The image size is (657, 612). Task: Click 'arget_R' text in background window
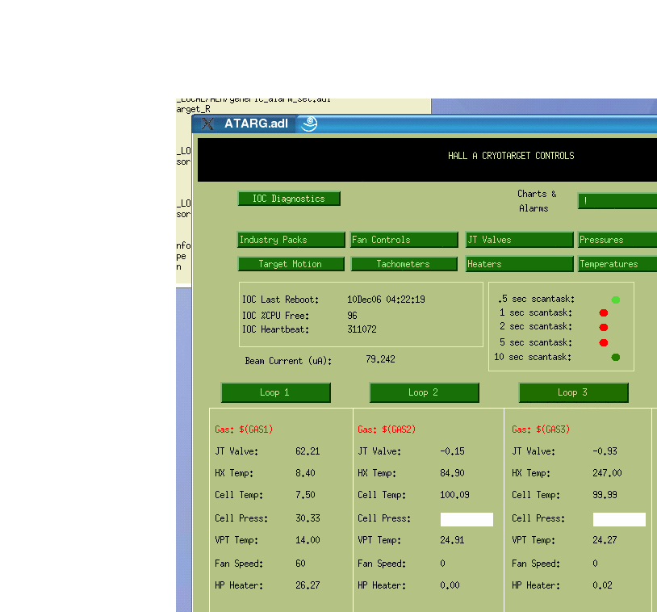click(x=193, y=109)
